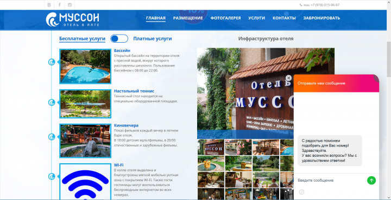Select the white tablecloth table thumbnail
The image size is (391, 200).
click(238, 179)
